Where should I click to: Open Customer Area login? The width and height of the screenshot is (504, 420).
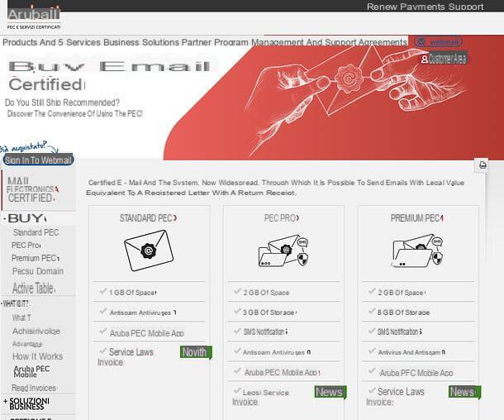[x=444, y=59]
